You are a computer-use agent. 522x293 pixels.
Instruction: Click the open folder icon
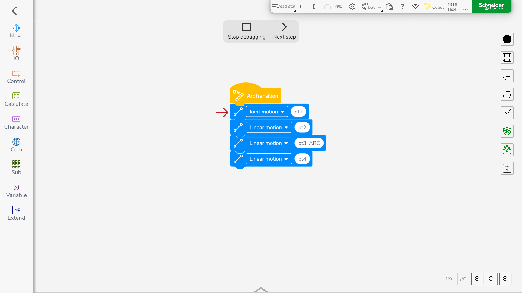(507, 94)
